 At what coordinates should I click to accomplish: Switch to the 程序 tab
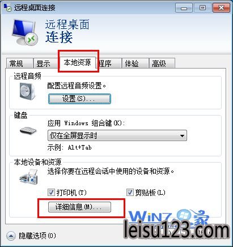click(x=109, y=63)
